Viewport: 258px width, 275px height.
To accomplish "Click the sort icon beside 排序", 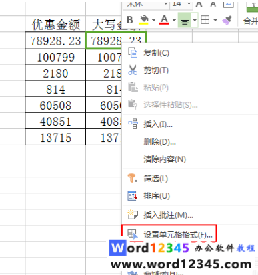I will (133, 196).
